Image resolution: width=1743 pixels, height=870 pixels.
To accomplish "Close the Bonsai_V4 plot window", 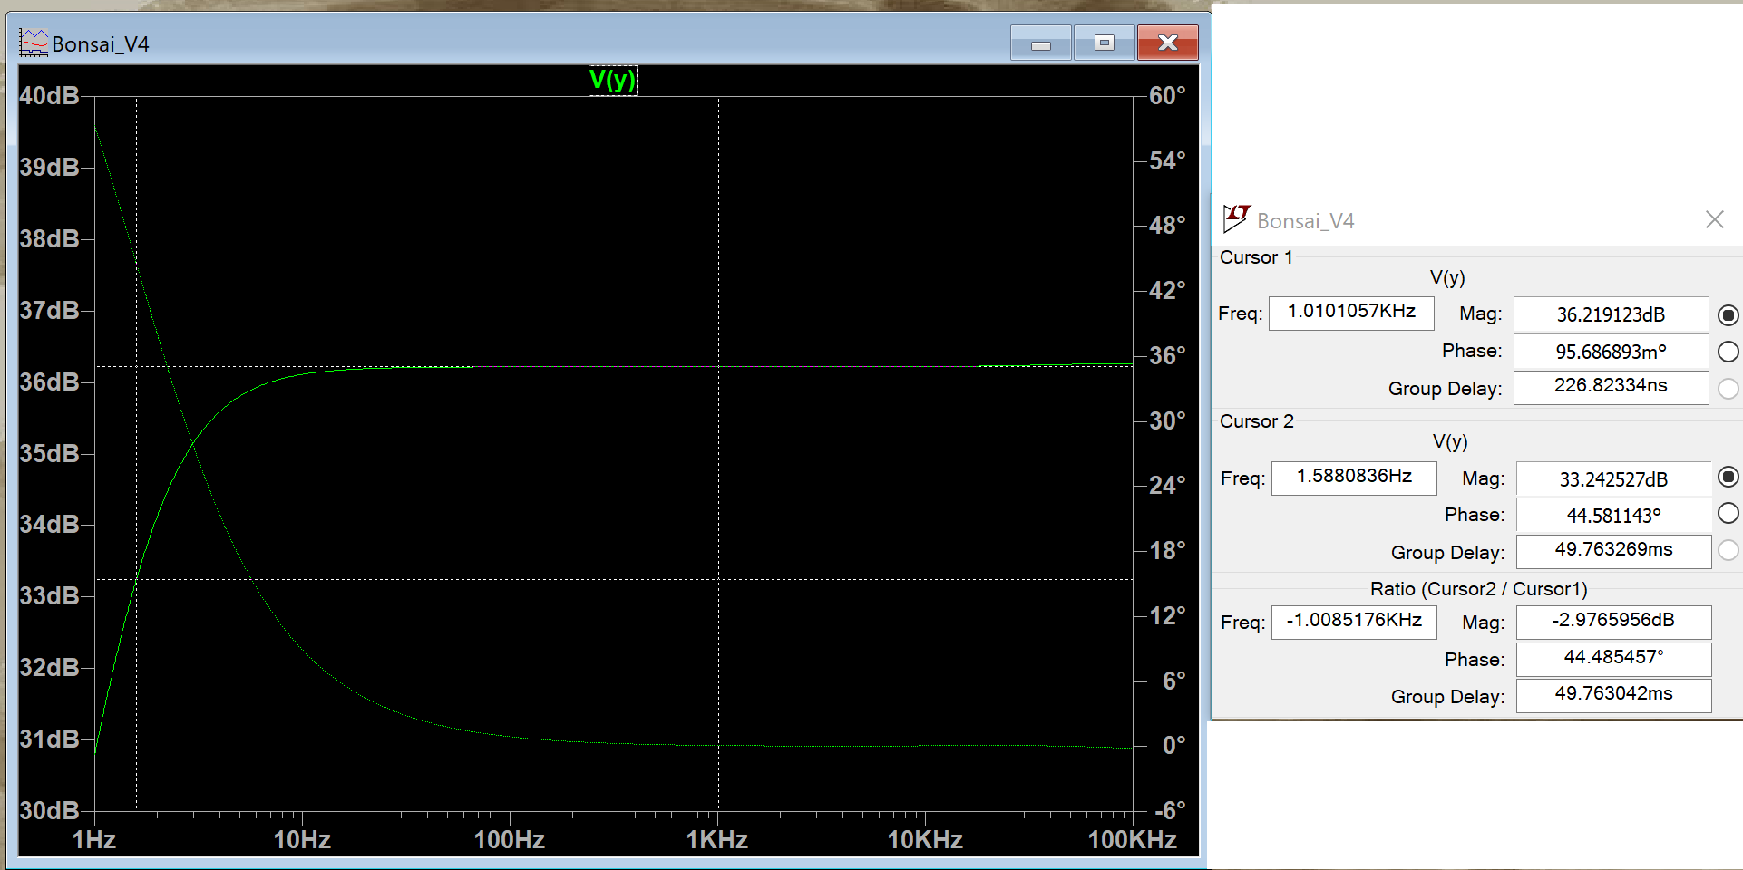I will (x=1168, y=43).
